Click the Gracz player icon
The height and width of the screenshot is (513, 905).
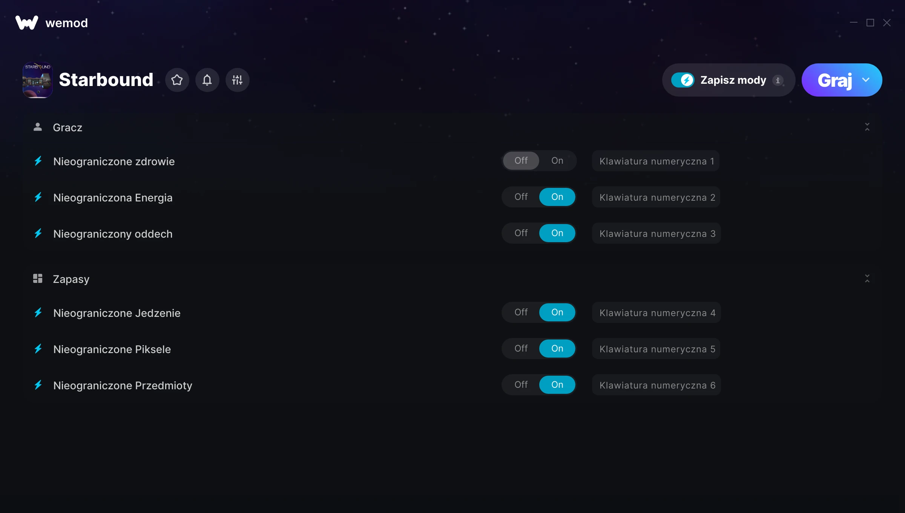[37, 127]
